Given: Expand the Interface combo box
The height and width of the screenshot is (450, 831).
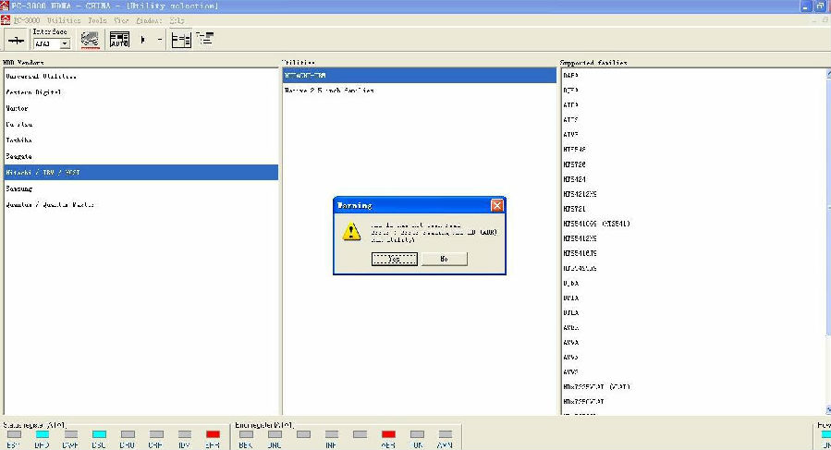Looking at the screenshot, I should click(65, 44).
